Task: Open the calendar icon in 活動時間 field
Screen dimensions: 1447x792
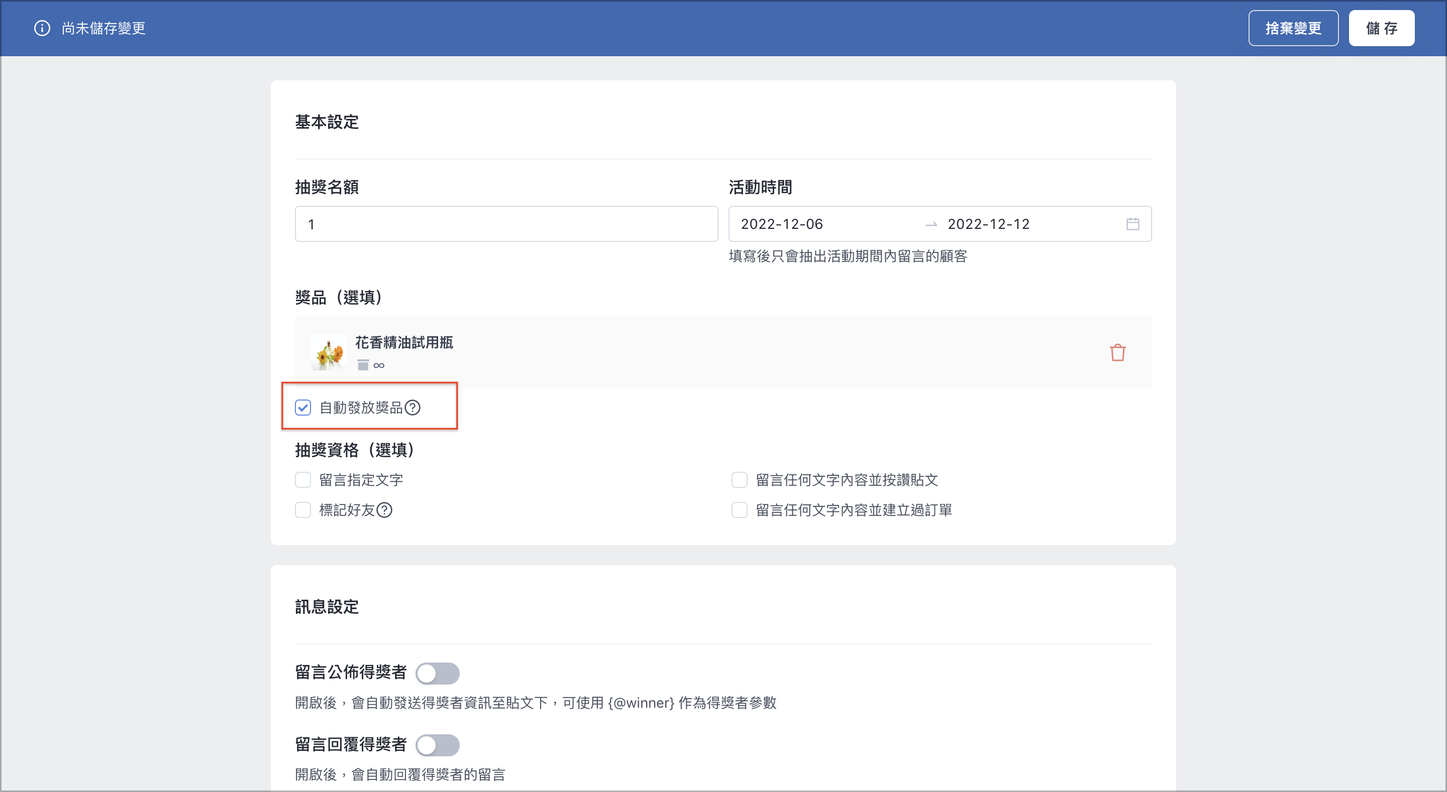Action: pyautogui.click(x=1132, y=224)
